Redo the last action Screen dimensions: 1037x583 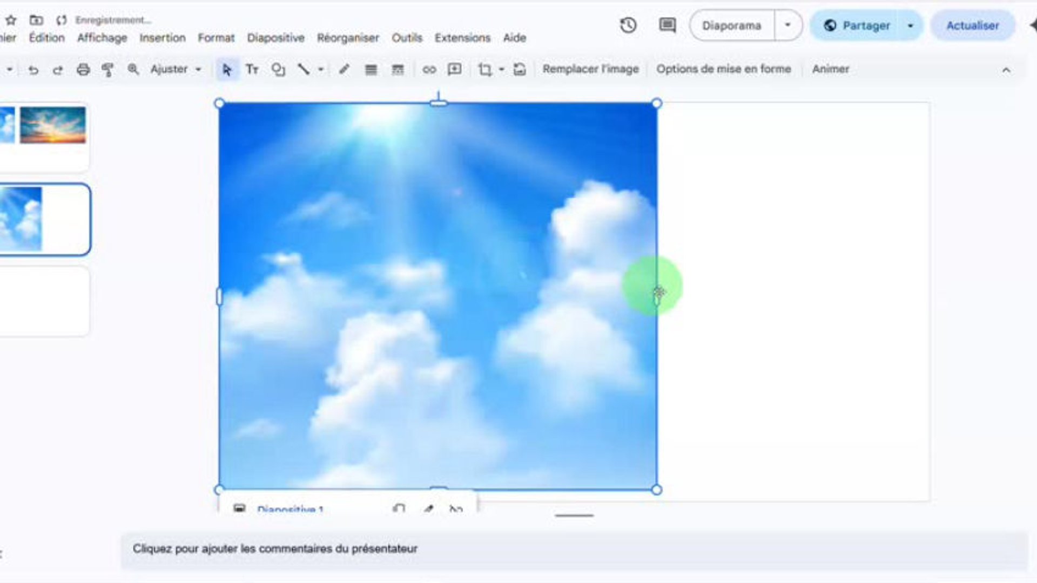tap(58, 70)
